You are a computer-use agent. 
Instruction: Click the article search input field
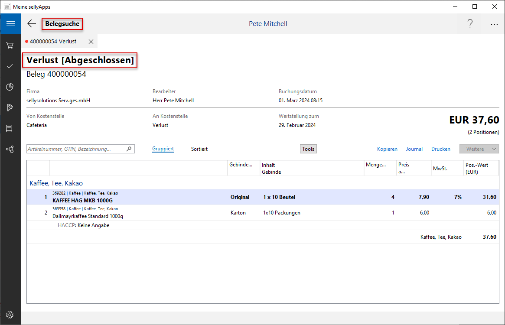tap(76, 149)
